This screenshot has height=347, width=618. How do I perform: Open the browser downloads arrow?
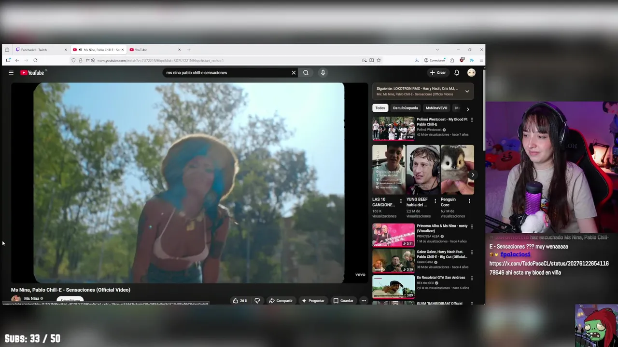click(417, 60)
